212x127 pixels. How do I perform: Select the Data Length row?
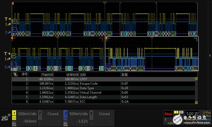tap(103, 97)
